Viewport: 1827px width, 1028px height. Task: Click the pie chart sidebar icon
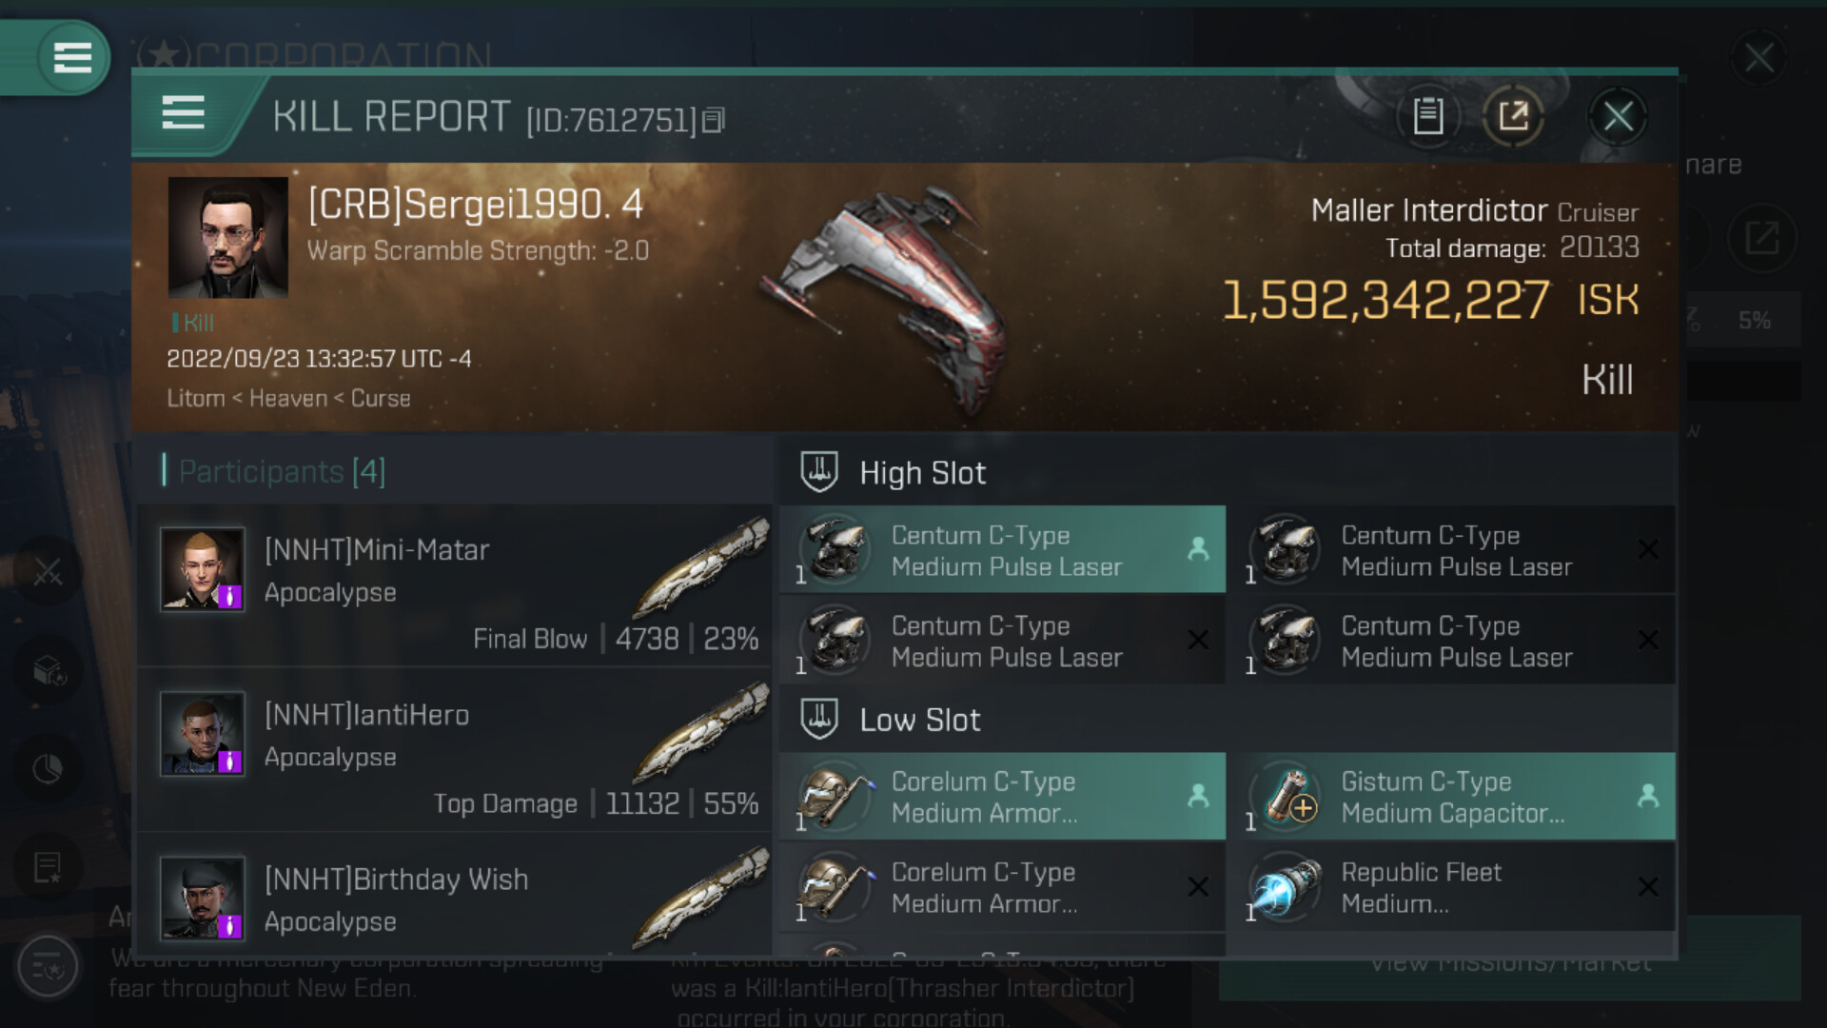(x=48, y=768)
